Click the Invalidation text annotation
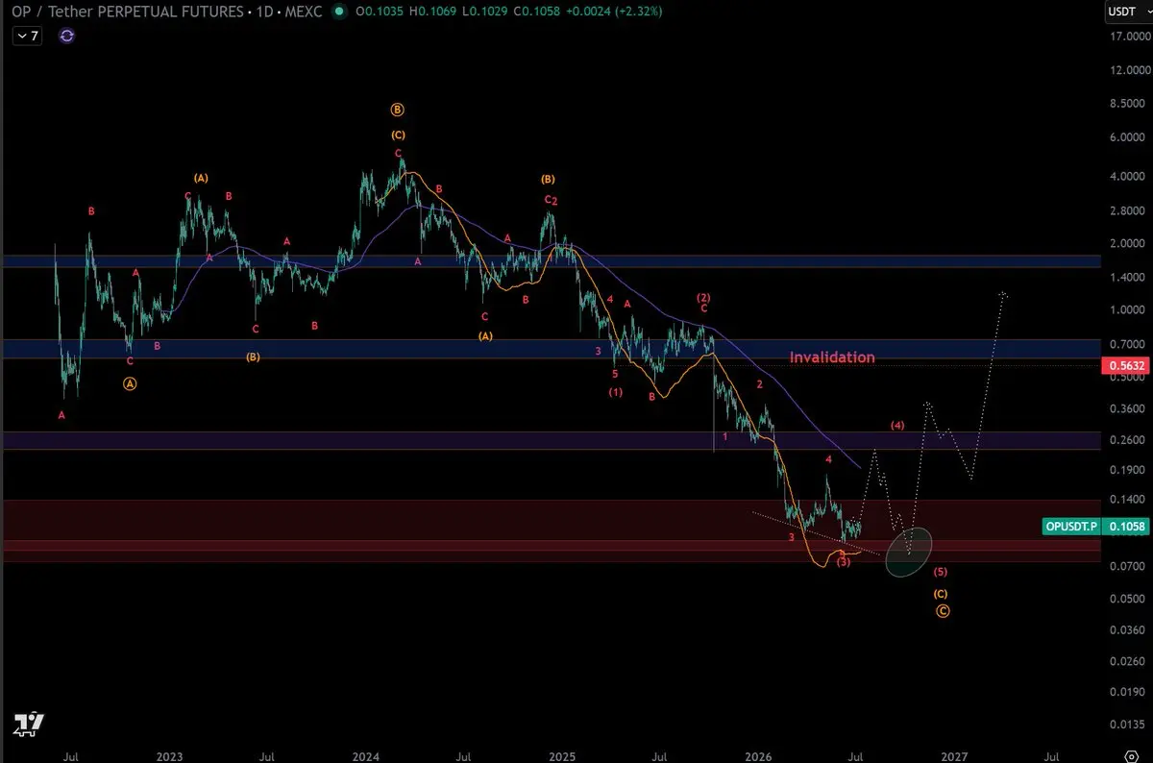The height and width of the screenshot is (763, 1153). pyautogui.click(x=832, y=357)
